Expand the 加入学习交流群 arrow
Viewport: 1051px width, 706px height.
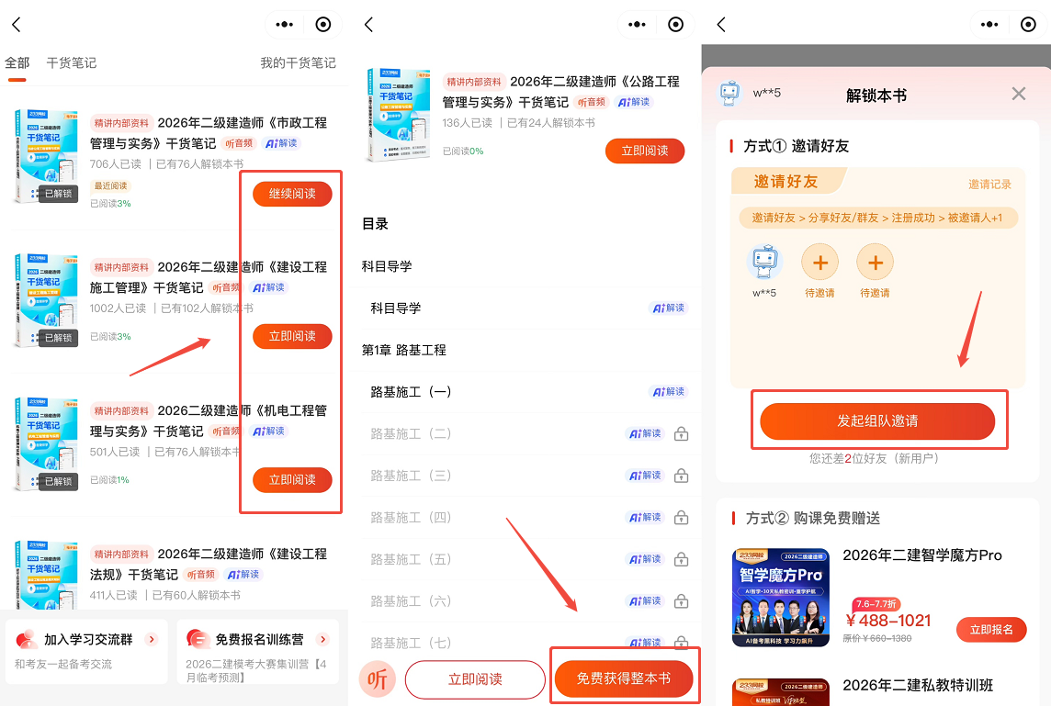152,639
